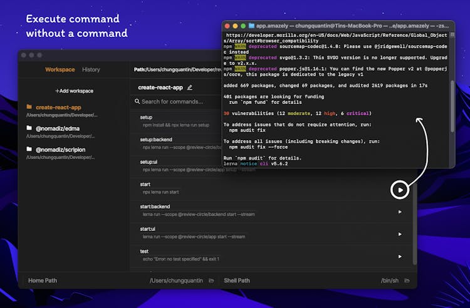Run the start:backend command
The width and height of the screenshot is (470, 308).
pos(400,212)
